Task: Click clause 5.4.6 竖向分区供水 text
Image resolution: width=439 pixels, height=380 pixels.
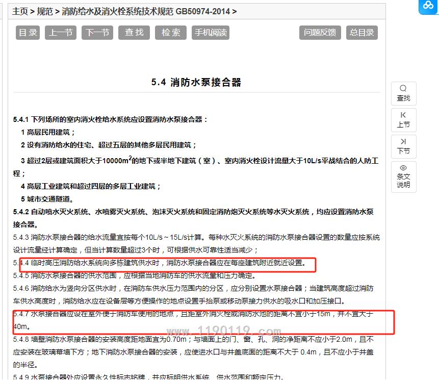Action: click(193, 295)
